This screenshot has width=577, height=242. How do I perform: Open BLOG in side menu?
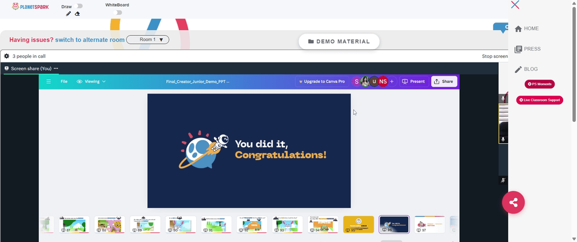pyautogui.click(x=526, y=69)
